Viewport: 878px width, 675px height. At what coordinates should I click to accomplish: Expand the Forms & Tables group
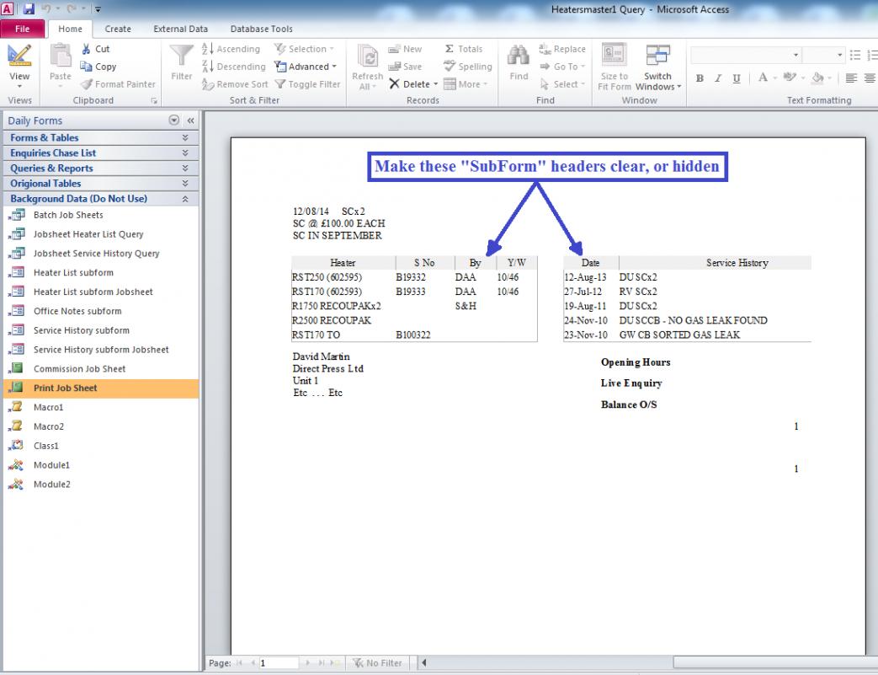(184, 137)
